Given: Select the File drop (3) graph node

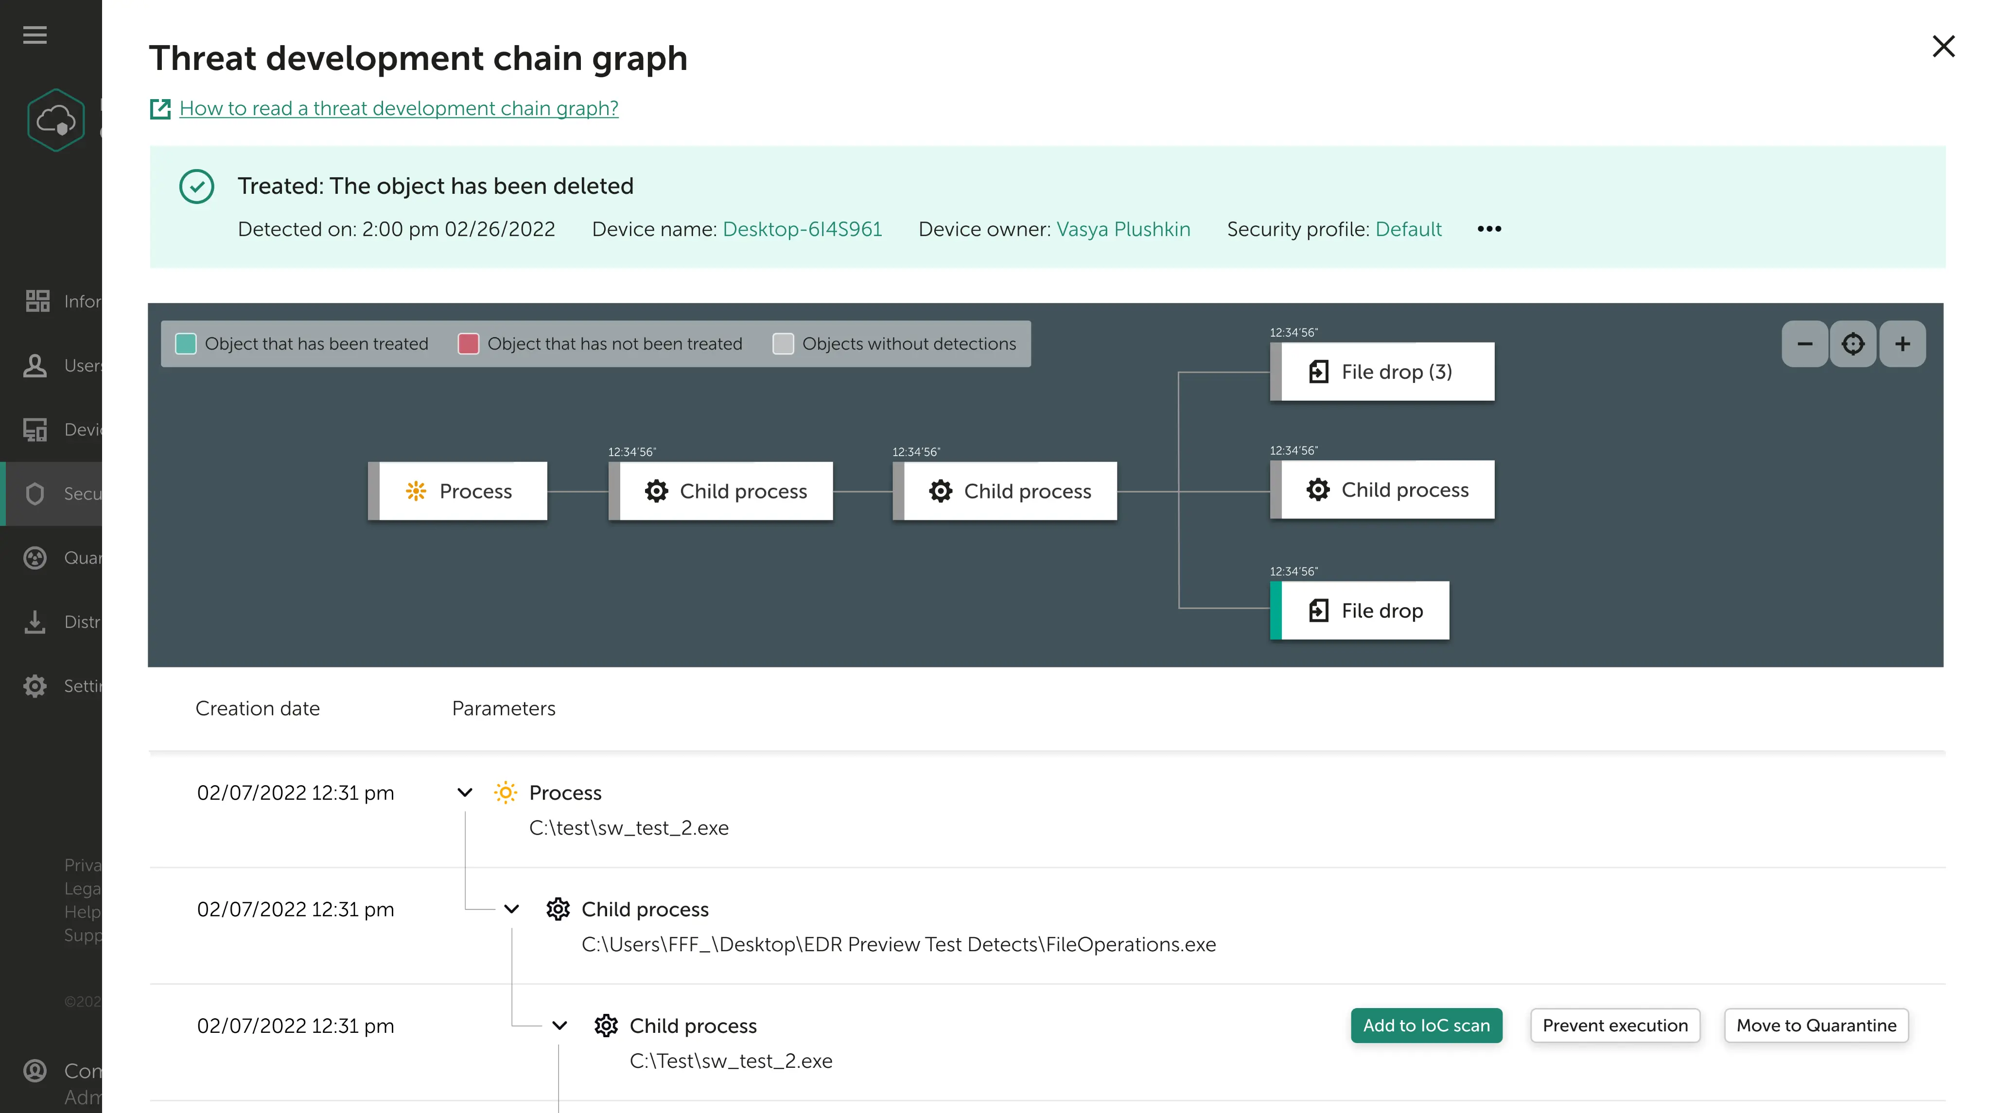Looking at the screenshot, I should coord(1382,372).
